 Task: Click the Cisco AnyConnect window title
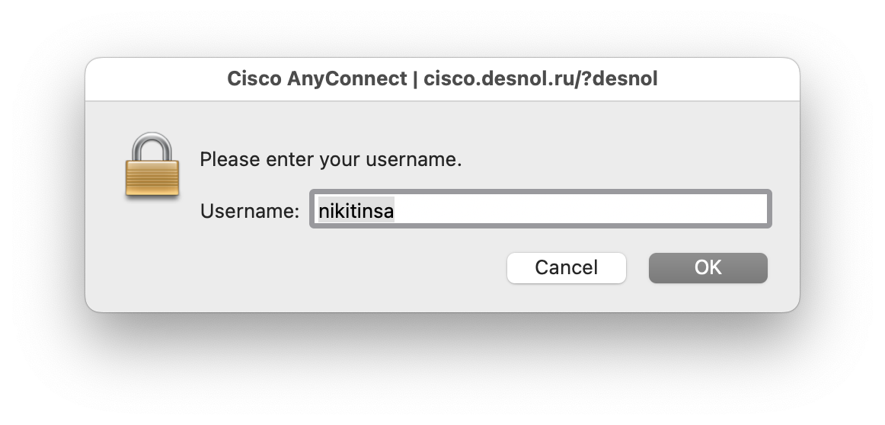click(x=442, y=79)
